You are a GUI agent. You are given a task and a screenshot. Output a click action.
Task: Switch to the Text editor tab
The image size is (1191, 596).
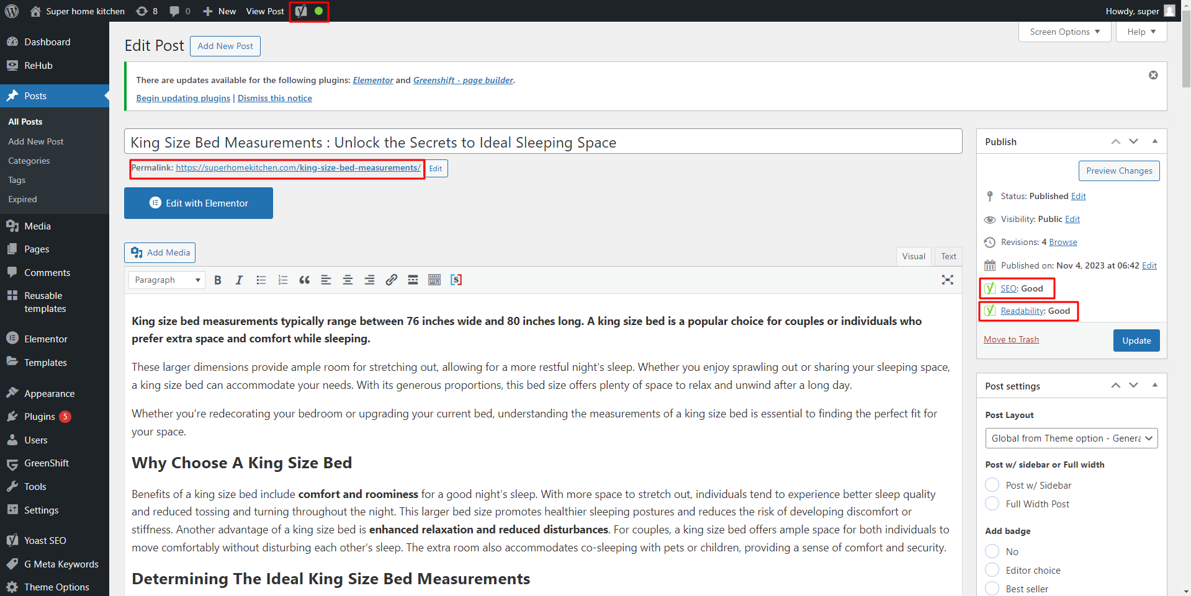click(x=948, y=256)
